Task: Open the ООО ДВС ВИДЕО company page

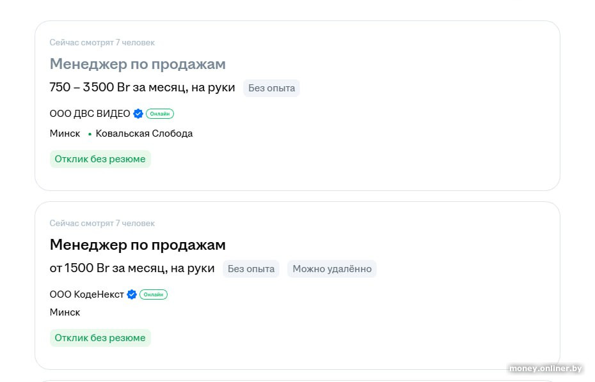Action: pyautogui.click(x=90, y=114)
